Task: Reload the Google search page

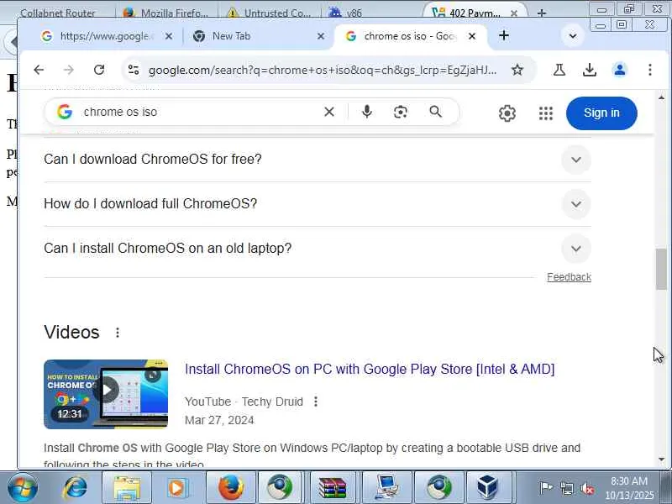Action: pyautogui.click(x=99, y=70)
